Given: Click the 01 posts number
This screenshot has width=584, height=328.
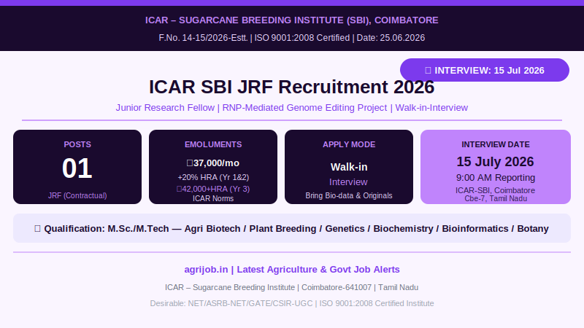Looking at the screenshot, I should pyautogui.click(x=77, y=168).
